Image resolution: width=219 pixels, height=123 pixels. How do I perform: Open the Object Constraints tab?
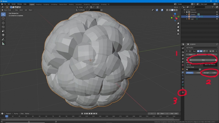(x=183, y=82)
